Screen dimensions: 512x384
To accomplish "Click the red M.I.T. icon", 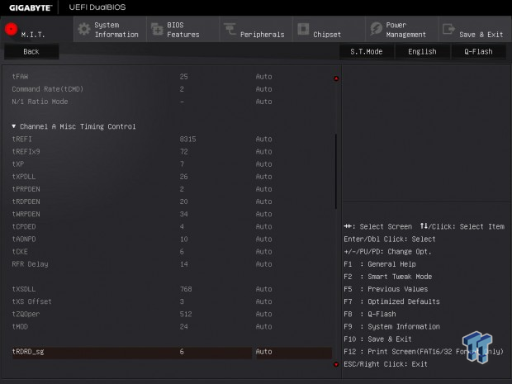I will coord(11,29).
